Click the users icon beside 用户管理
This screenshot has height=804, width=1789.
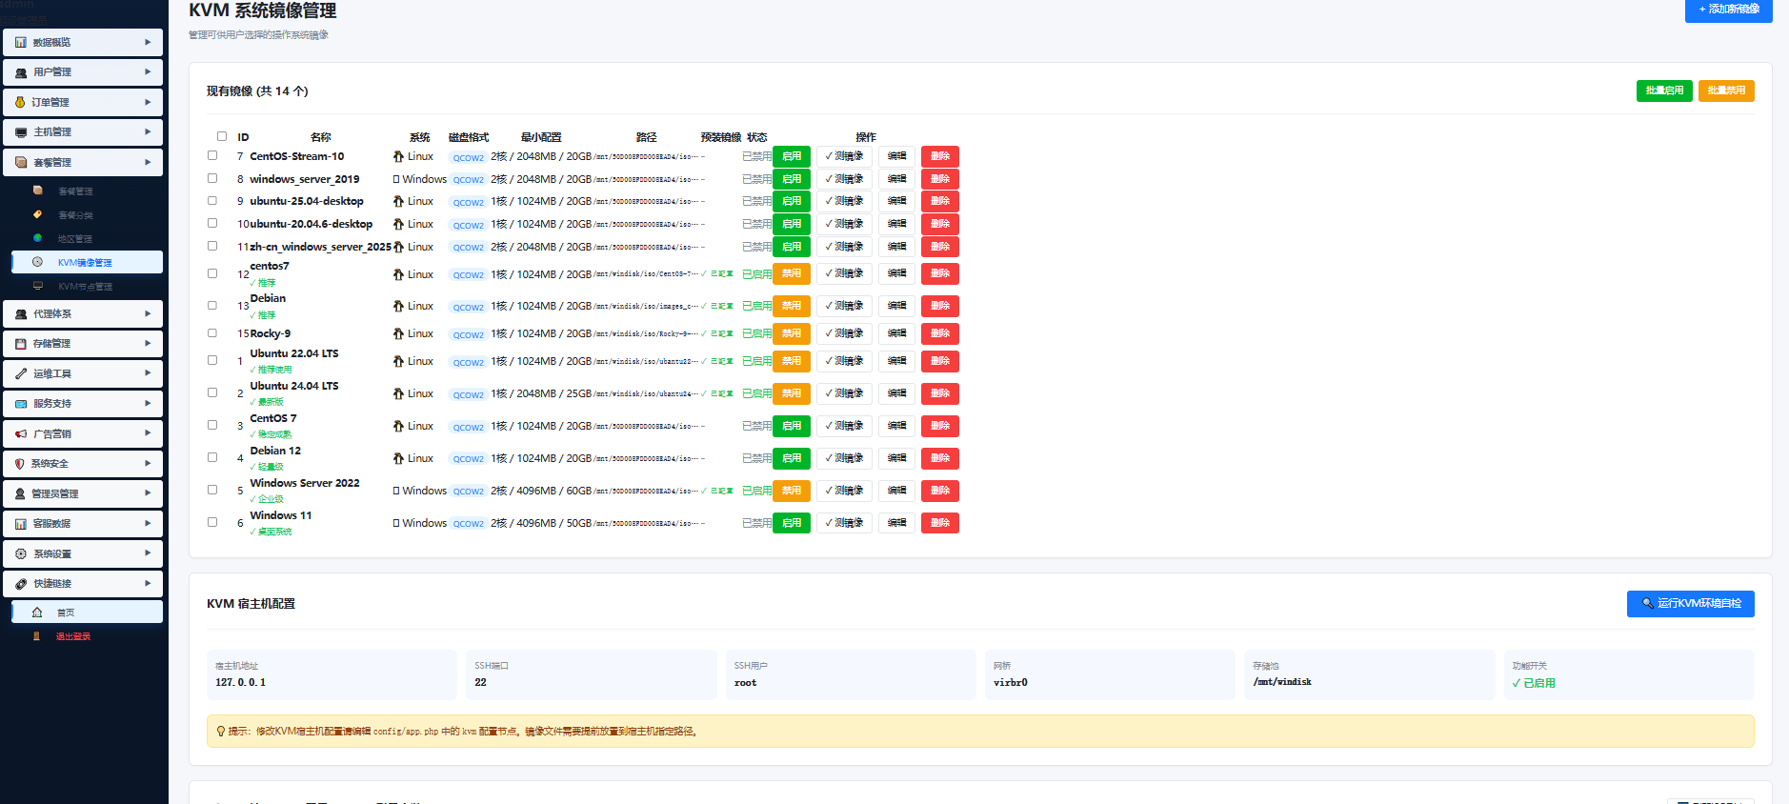[21, 72]
